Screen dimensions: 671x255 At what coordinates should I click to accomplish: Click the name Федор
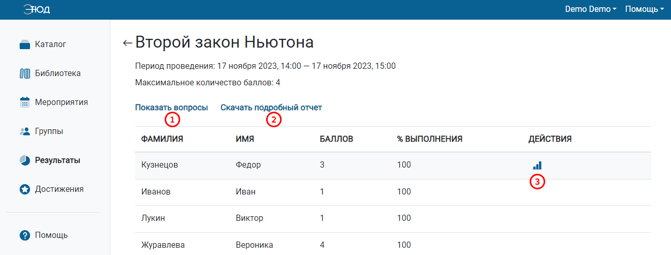pos(248,165)
